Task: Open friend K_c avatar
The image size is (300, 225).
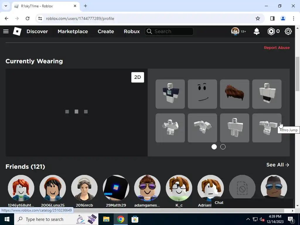Action: click(179, 188)
